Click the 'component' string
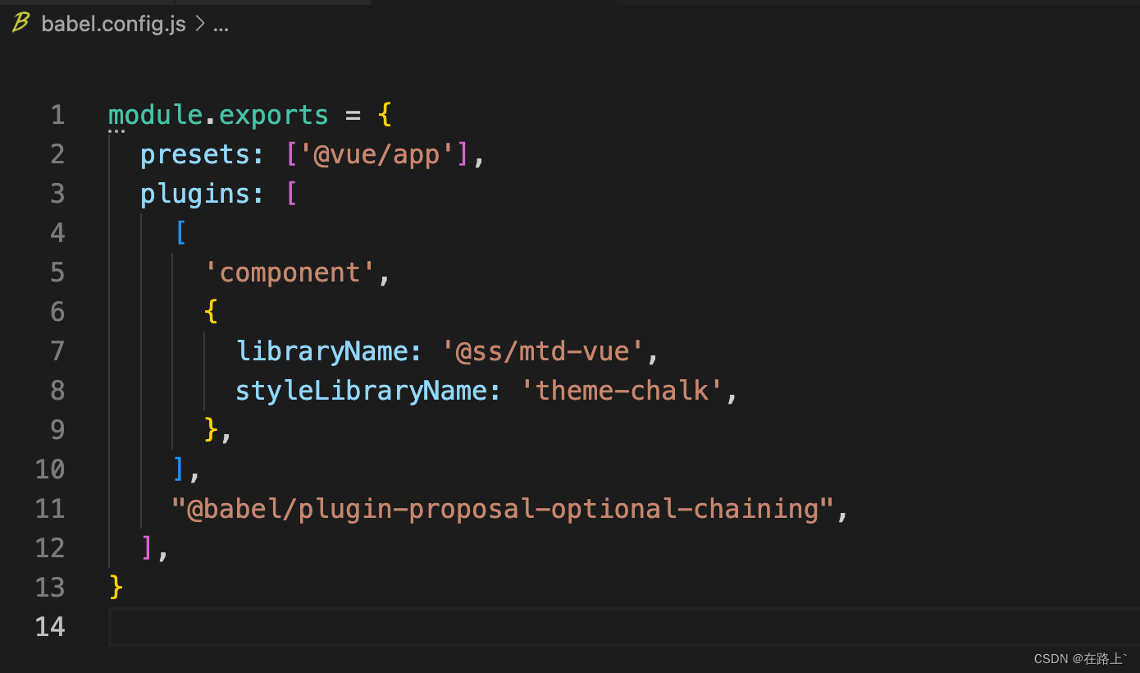Screen dimensions: 1140x673 [290, 272]
